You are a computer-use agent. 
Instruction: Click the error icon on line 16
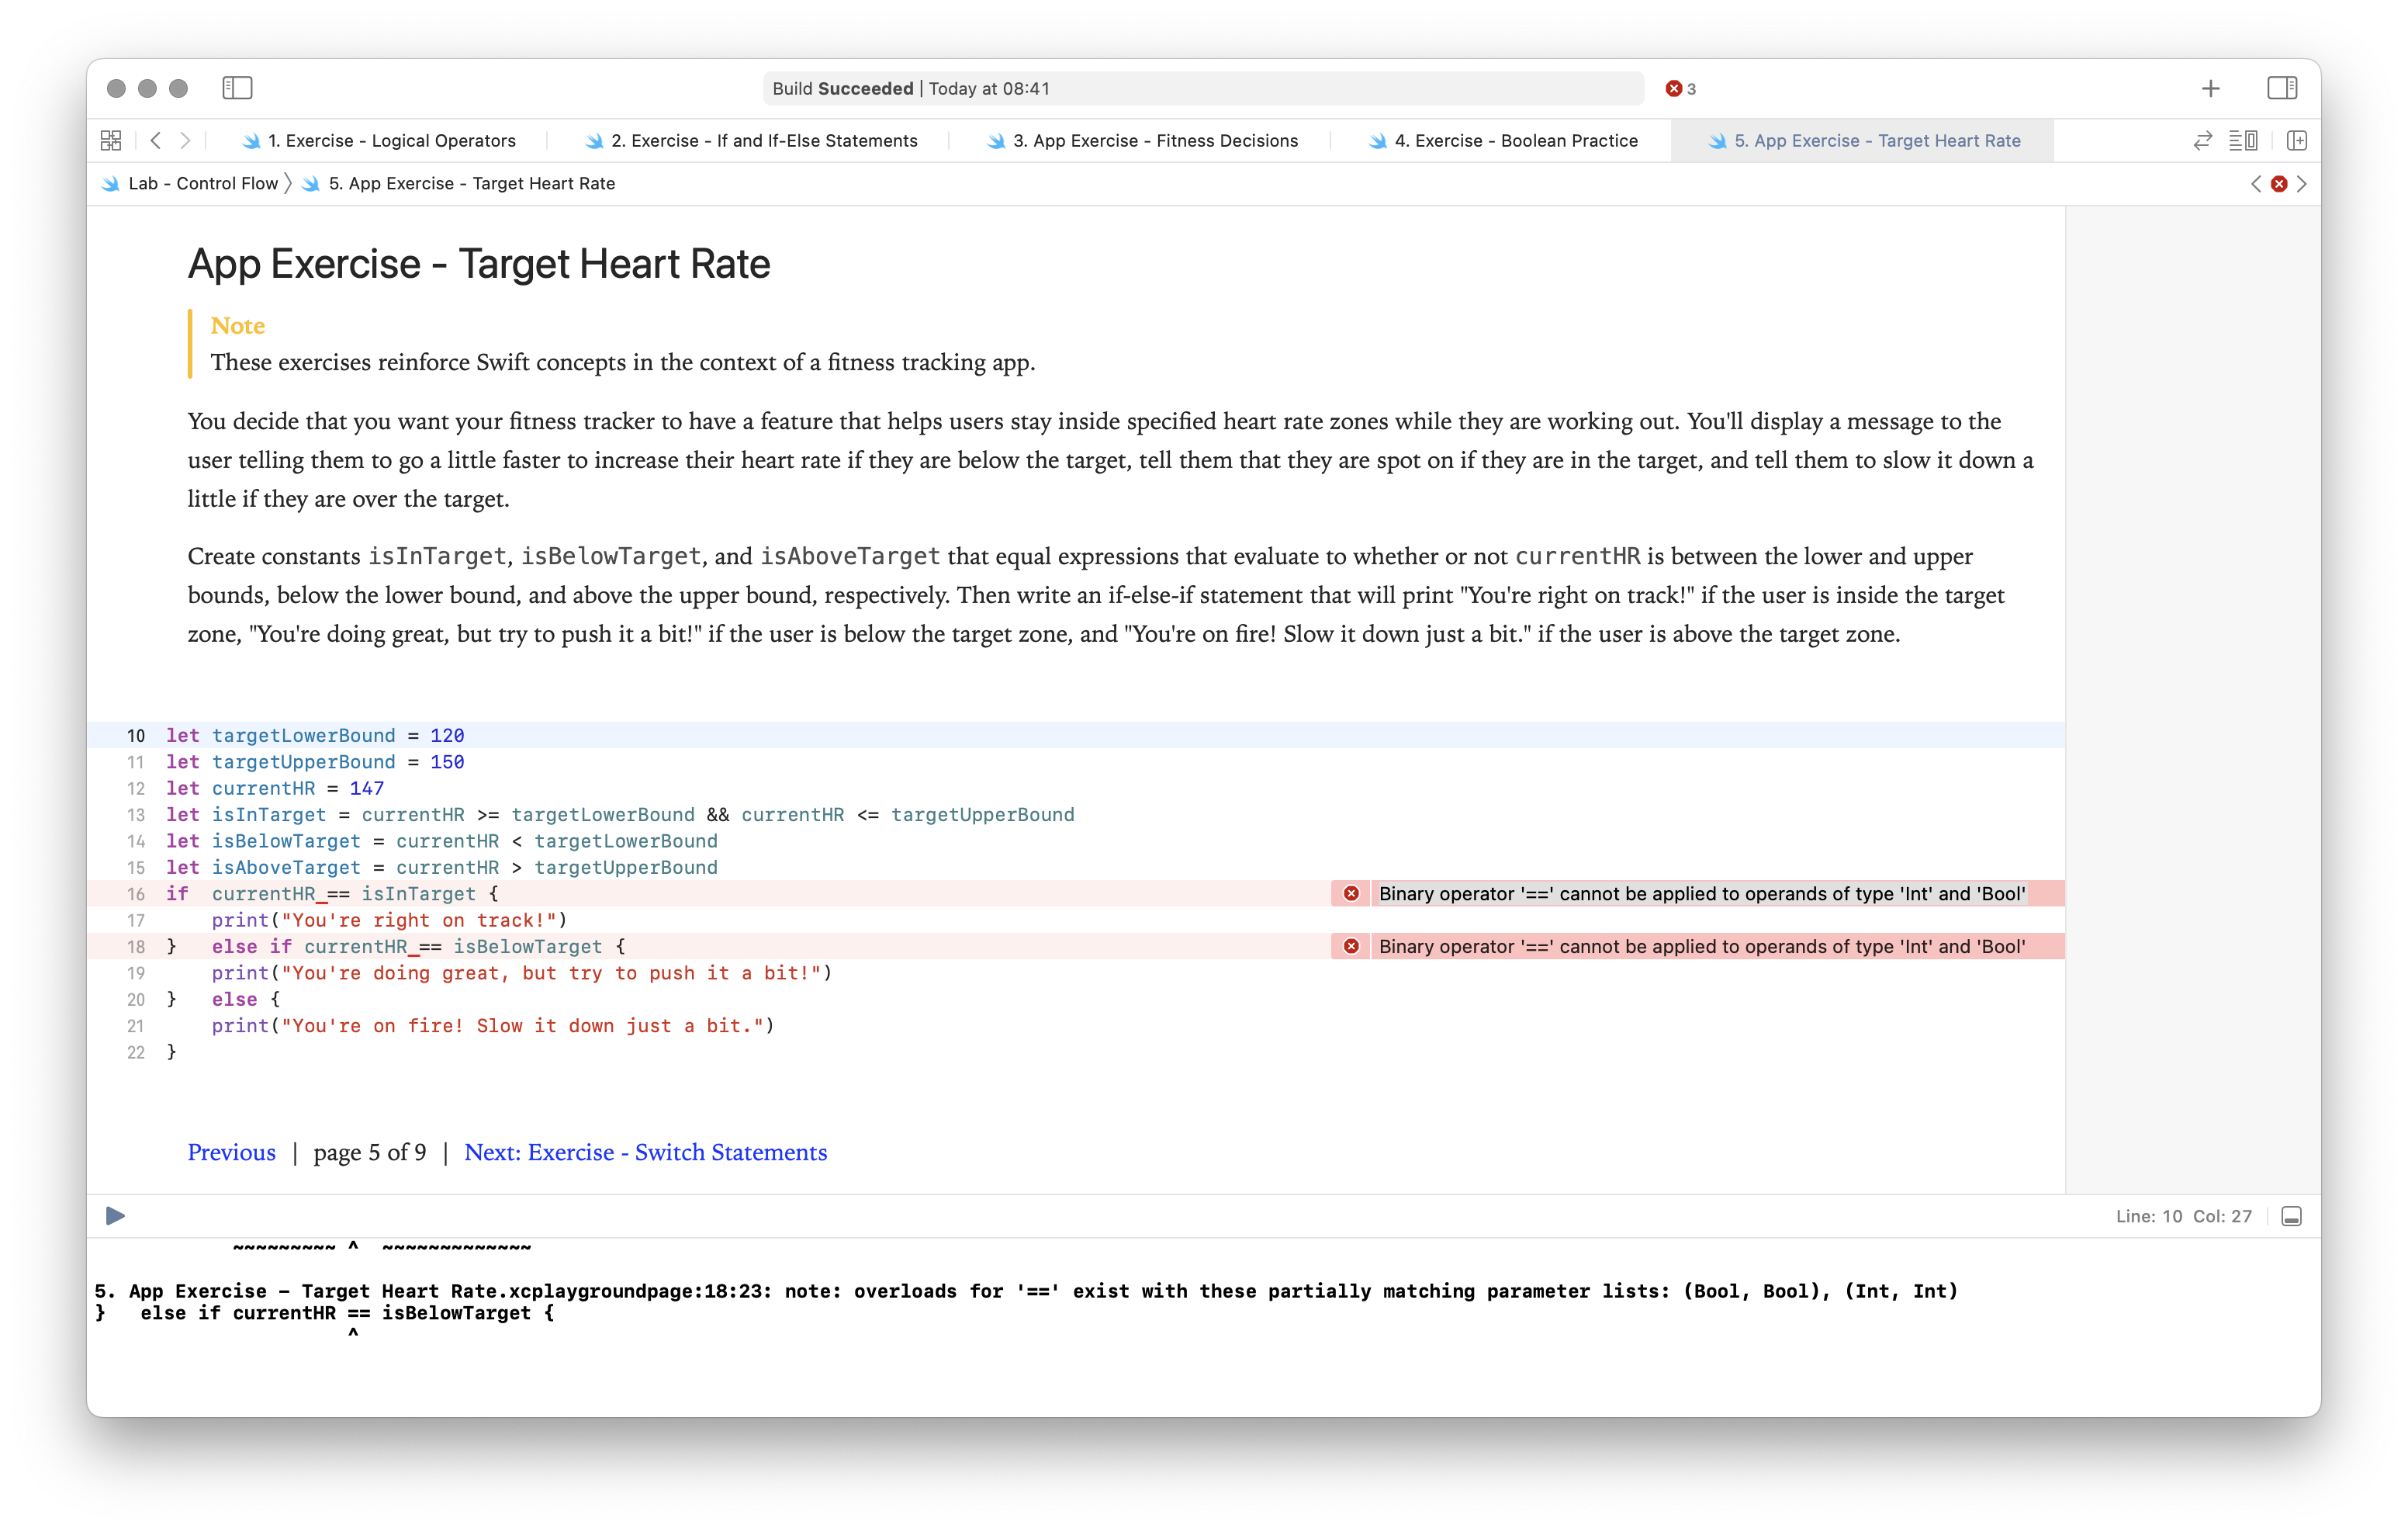click(x=1351, y=893)
